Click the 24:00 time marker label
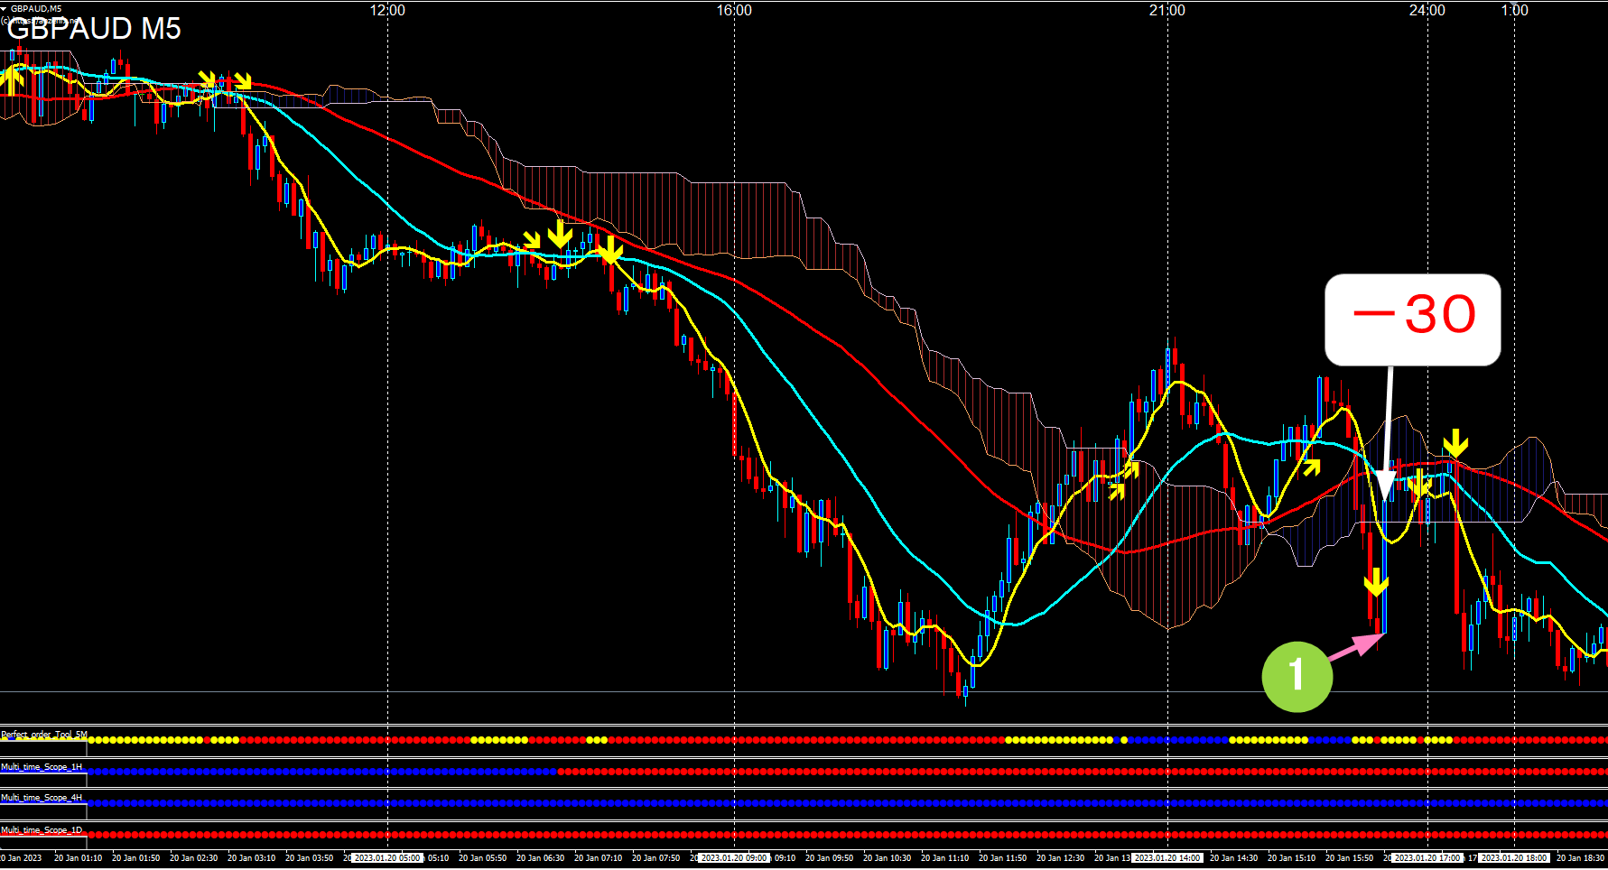Screen dimensions: 1608x870 click(1427, 10)
